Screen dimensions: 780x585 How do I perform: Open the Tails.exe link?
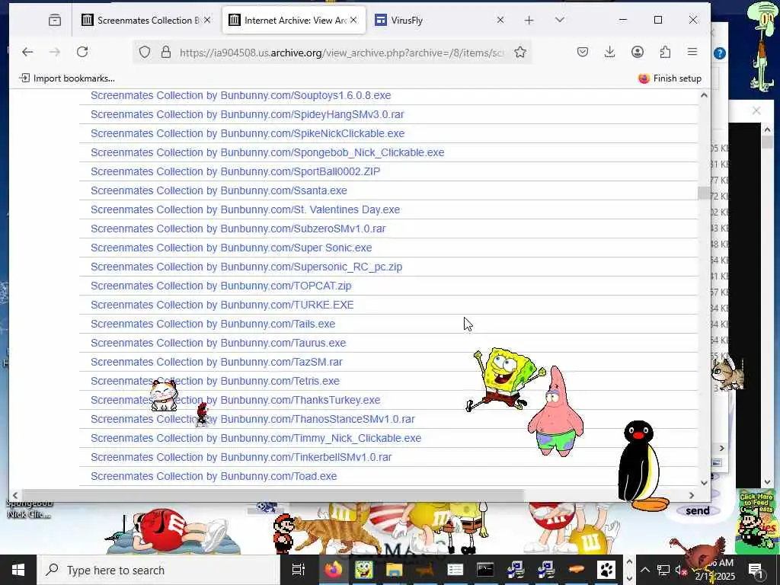point(213,324)
